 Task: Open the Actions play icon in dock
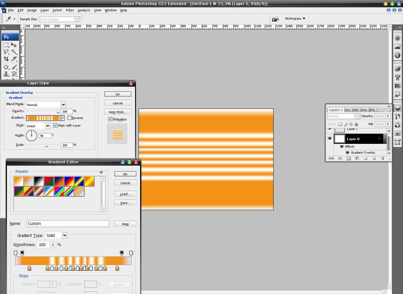397,134
